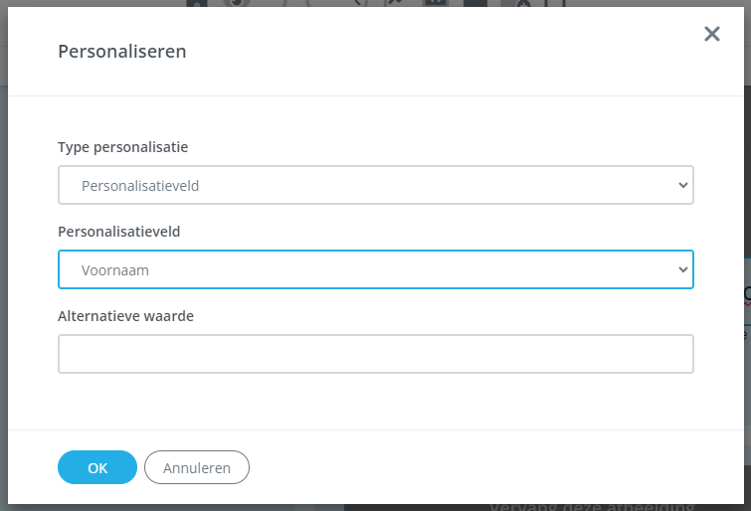This screenshot has width=751, height=511.
Task: Click the blank space below the Alternatieve waarde field
Action: [375, 401]
